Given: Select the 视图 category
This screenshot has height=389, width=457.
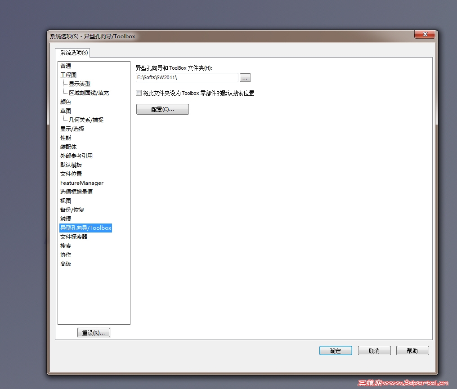Looking at the screenshot, I should pyautogui.click(x=66, y=201).
